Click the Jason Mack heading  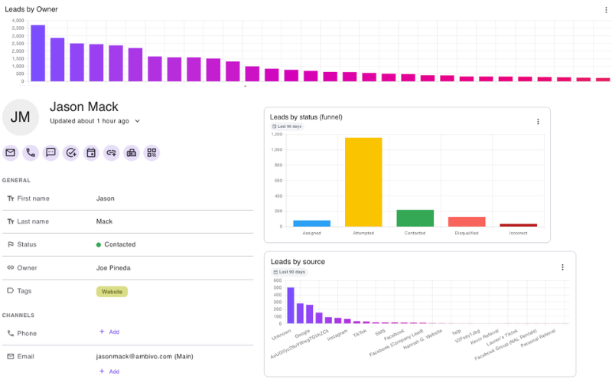pos(84,106)
